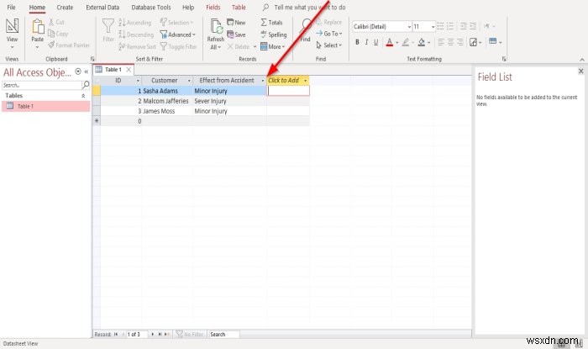Select the Malcom Jafferies cell
The height and width of the screenshot is (349, 588).
click(167, 101)
